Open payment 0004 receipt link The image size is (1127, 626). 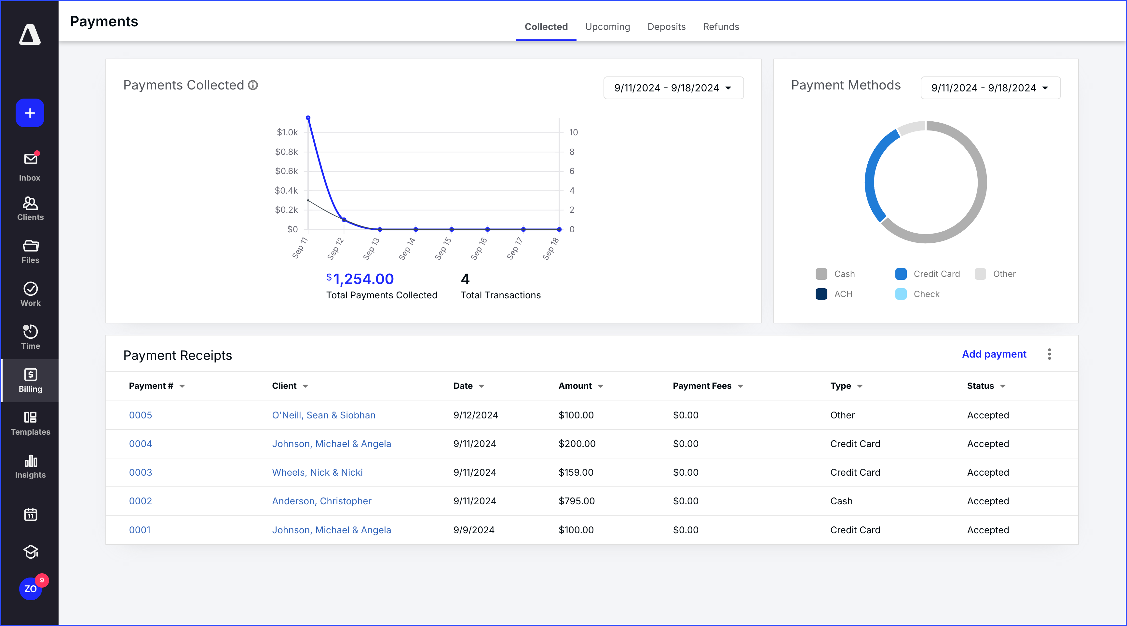click(141, 443)
